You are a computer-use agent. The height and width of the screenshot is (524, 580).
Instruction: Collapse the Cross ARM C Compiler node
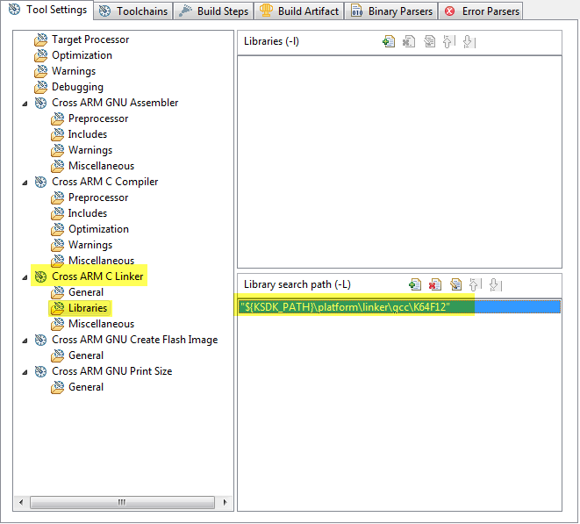coord(25,182)
